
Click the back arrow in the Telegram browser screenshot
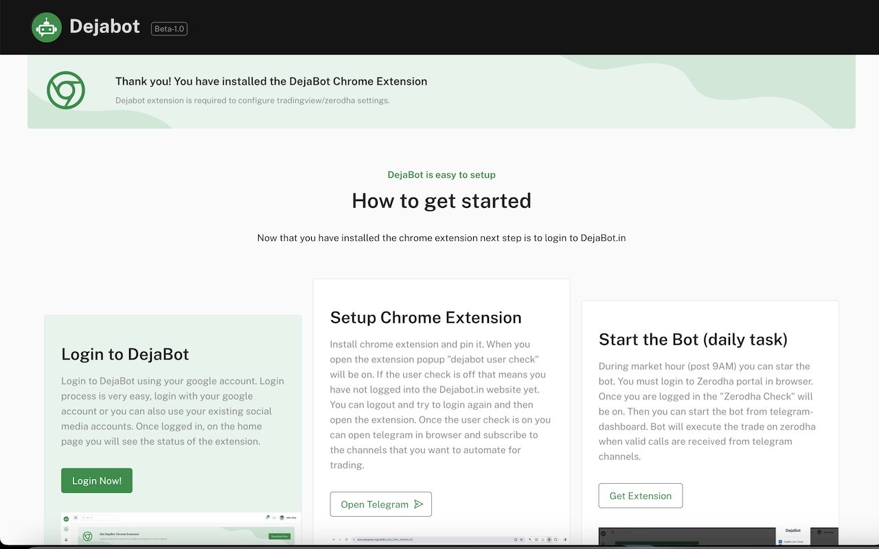pyautogui.click(x=334, y=539)
